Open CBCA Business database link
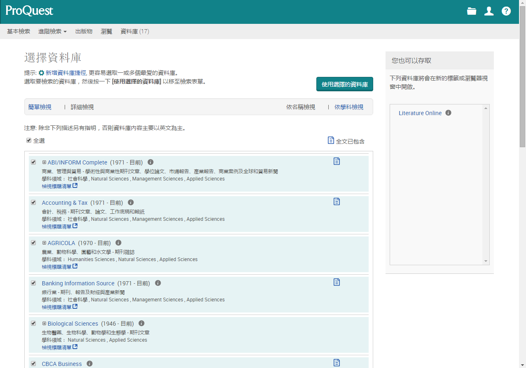The image size is (526, 368). click(x=62, y=364)
